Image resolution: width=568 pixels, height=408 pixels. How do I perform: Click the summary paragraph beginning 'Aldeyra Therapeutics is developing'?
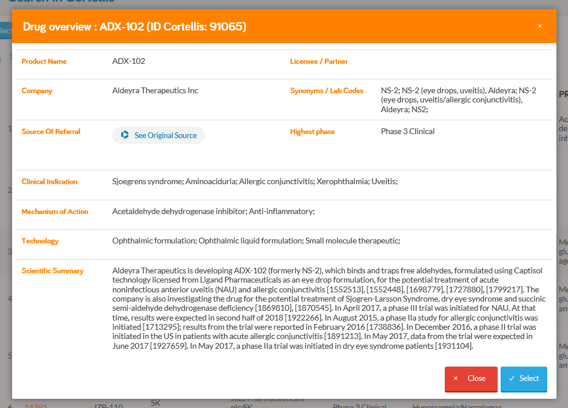pyautogui.click(x=329, y=308)
